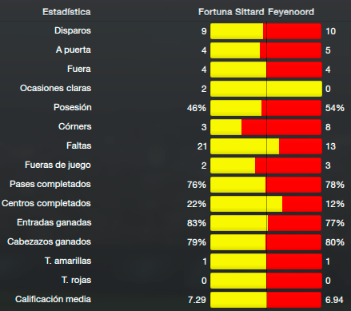
Task: Click the Calificación media 7.29 value
Action: tap(197, 300)
